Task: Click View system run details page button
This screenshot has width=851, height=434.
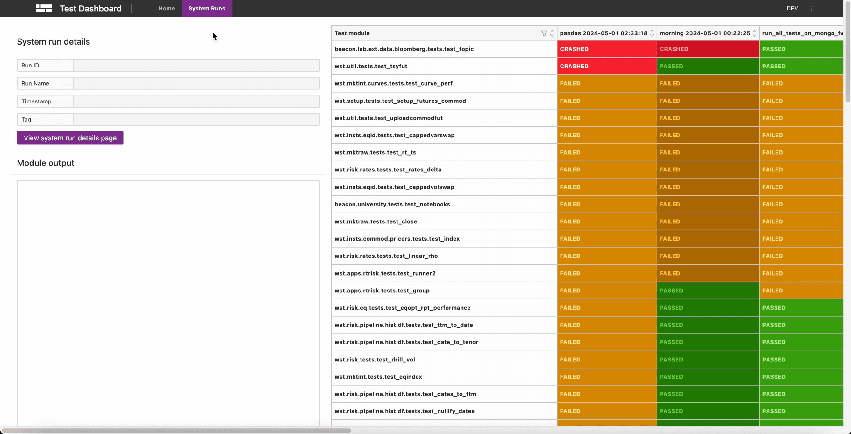Action: click(x=70, y=138)
